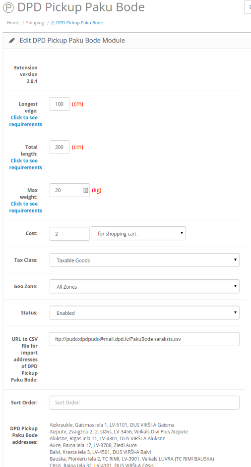The width and height of the screenshot is (251, 467).
Task: Click the (cm) label beside Total length
Action: [x=77, y=147]
